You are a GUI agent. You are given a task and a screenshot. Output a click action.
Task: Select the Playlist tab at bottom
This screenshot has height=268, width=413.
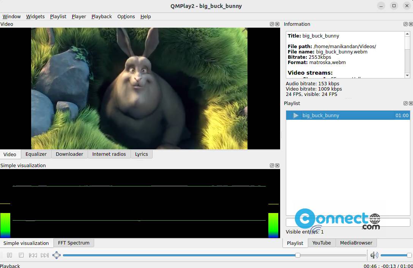pos(295,243)
